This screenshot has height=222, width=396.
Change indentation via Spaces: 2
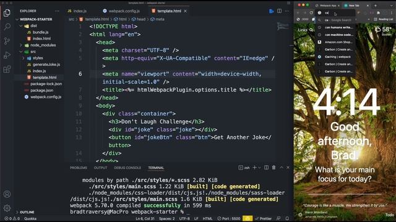(x=166, y=219)
